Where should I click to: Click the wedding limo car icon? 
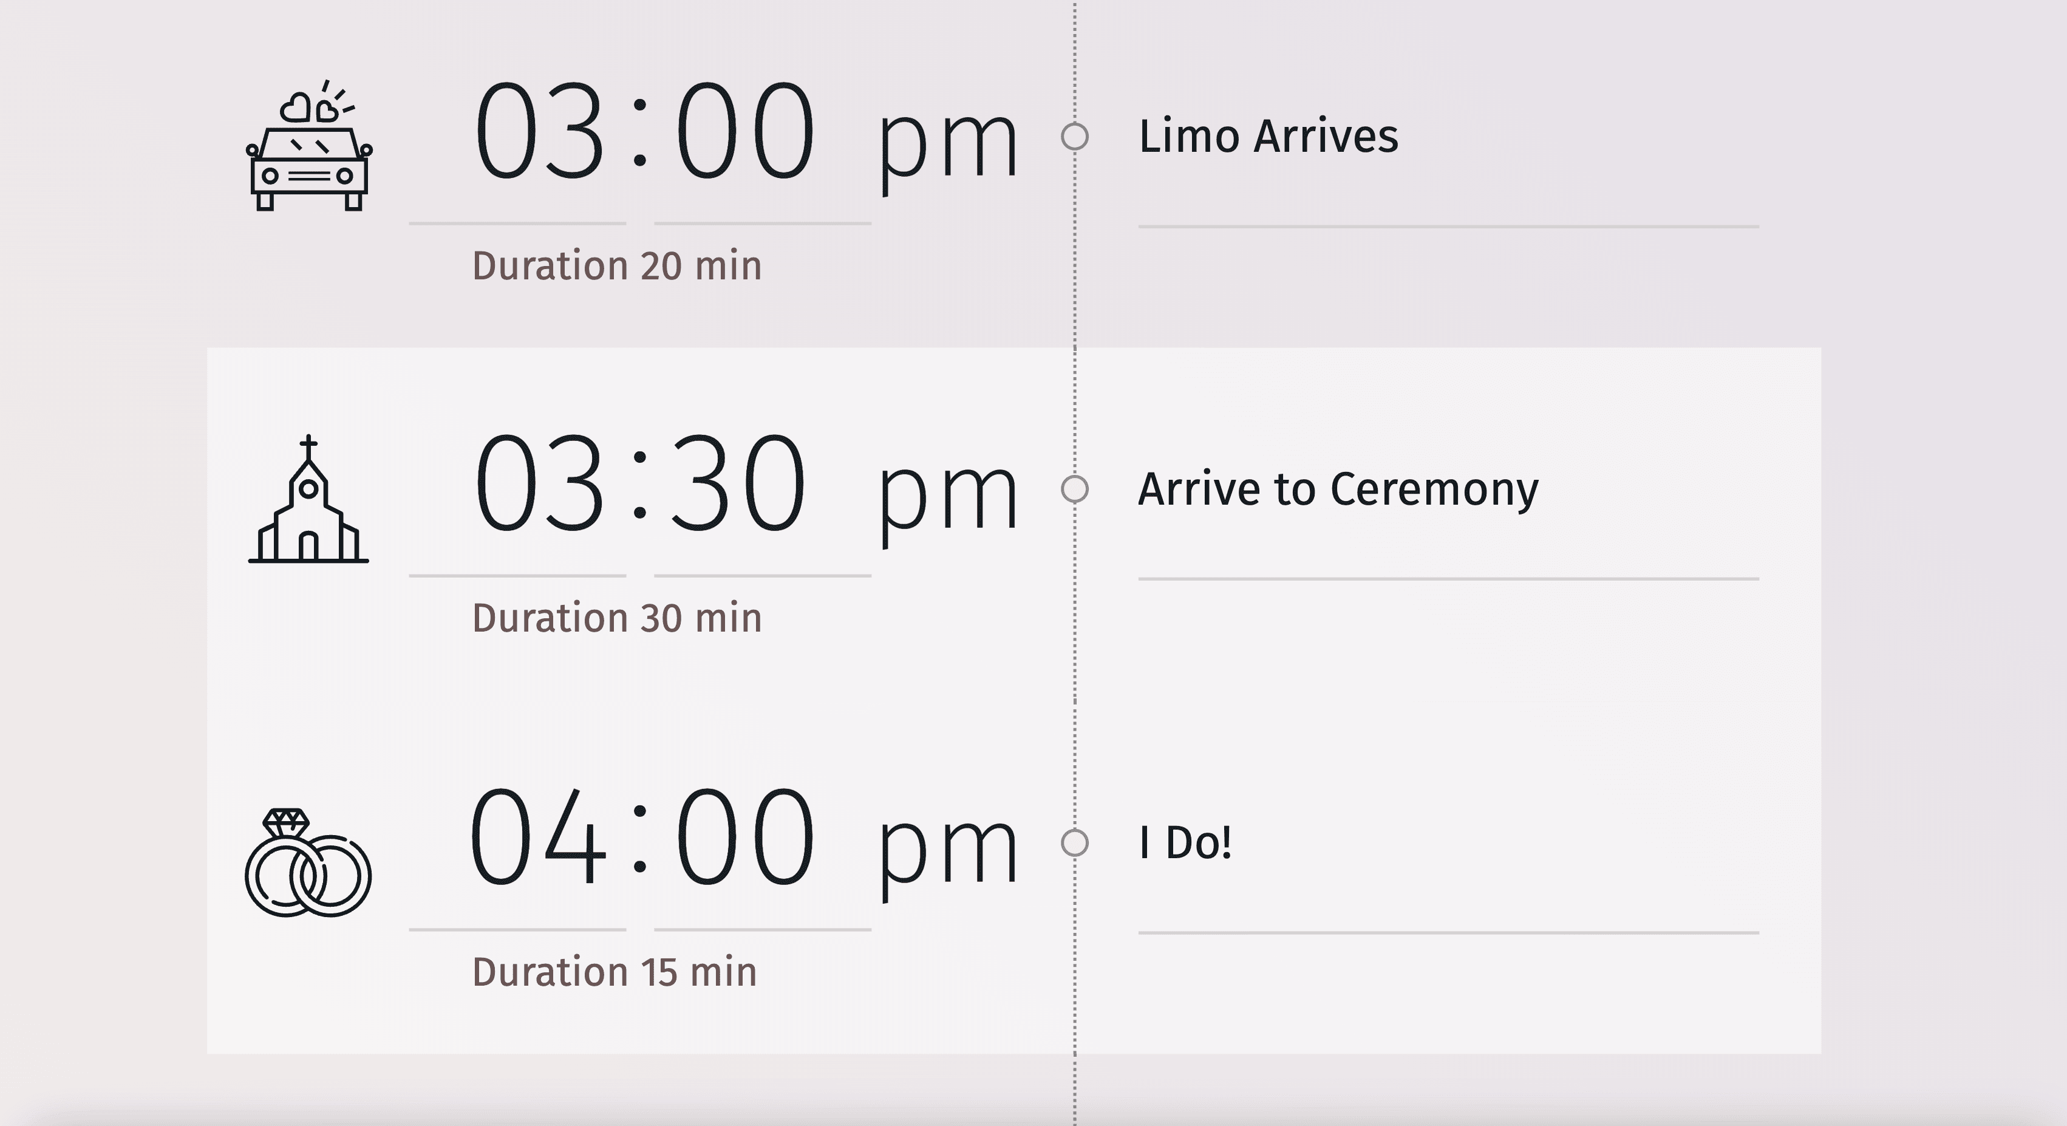309,147
